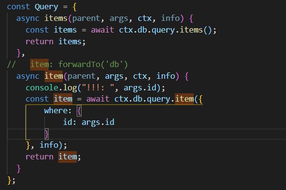Click 'await' on the 'const items' line
The image size is (286, 190).
102,30
